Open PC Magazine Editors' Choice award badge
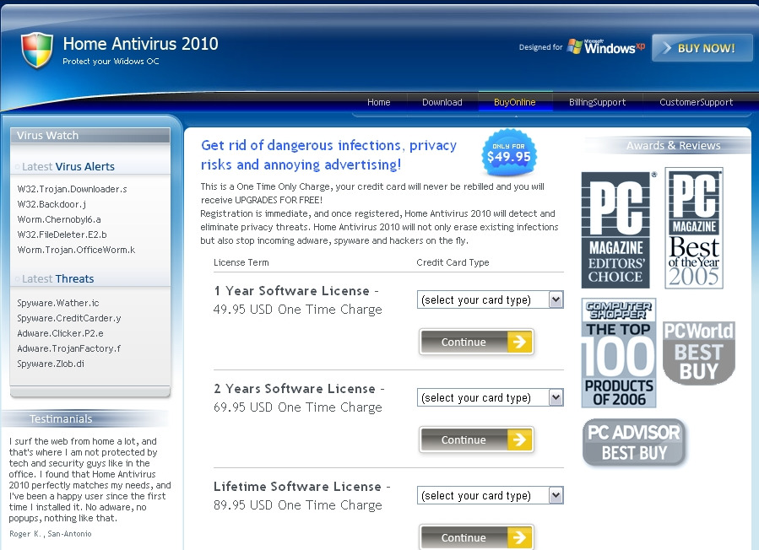759x550 pixels. coord(615,229)
